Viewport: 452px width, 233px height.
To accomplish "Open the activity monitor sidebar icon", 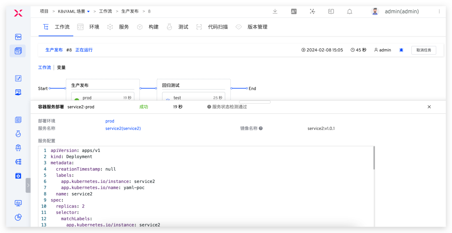I will click(x=18, y=37).
